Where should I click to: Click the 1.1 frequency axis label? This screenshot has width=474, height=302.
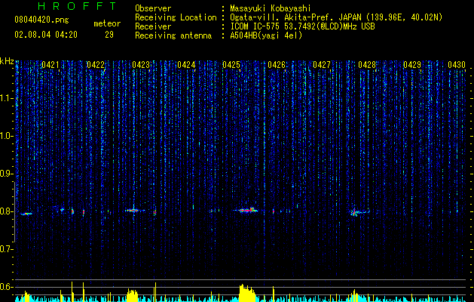[x=7, y=98]
